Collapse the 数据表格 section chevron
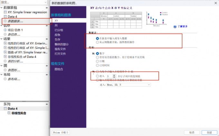 click(x=1, y=8)
